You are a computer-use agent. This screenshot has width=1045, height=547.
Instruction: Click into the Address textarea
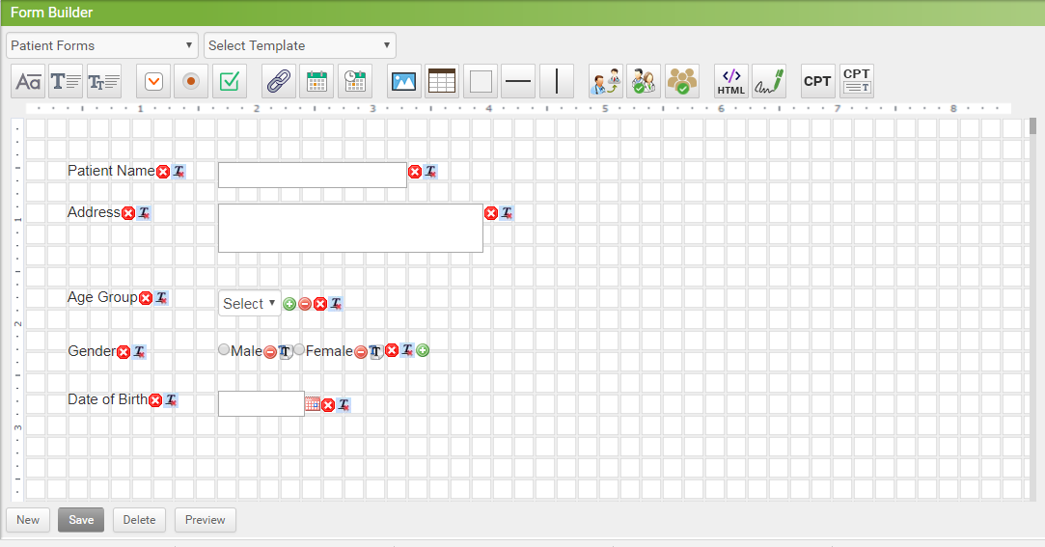(x=350, y=228)
